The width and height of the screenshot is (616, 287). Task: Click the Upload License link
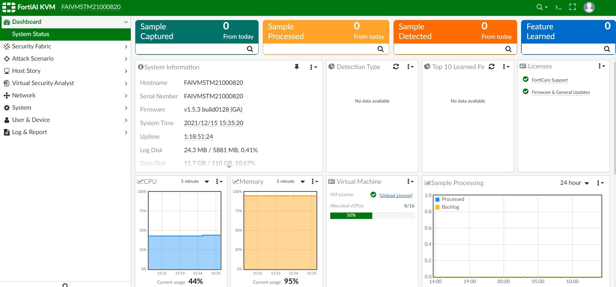[x=396, y=195]
